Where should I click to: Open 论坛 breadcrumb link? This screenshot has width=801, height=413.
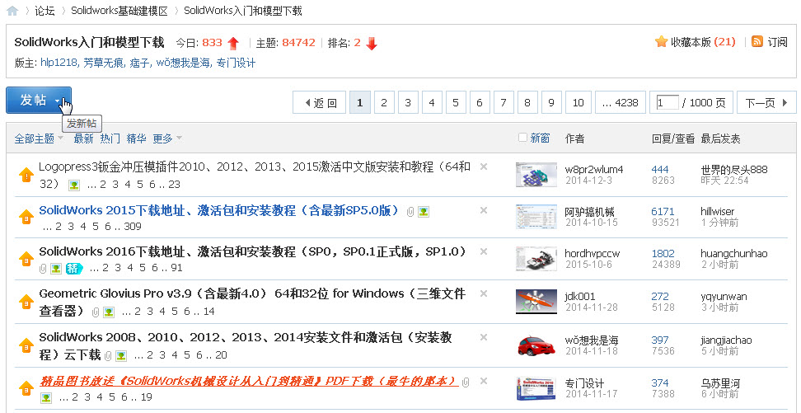45,11
